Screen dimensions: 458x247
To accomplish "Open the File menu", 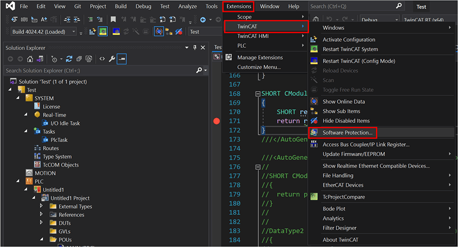I will (23, 6).
